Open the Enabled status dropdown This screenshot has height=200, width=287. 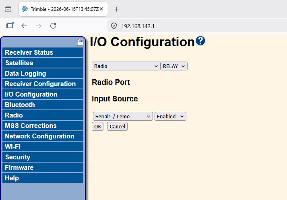coord(170,116)
